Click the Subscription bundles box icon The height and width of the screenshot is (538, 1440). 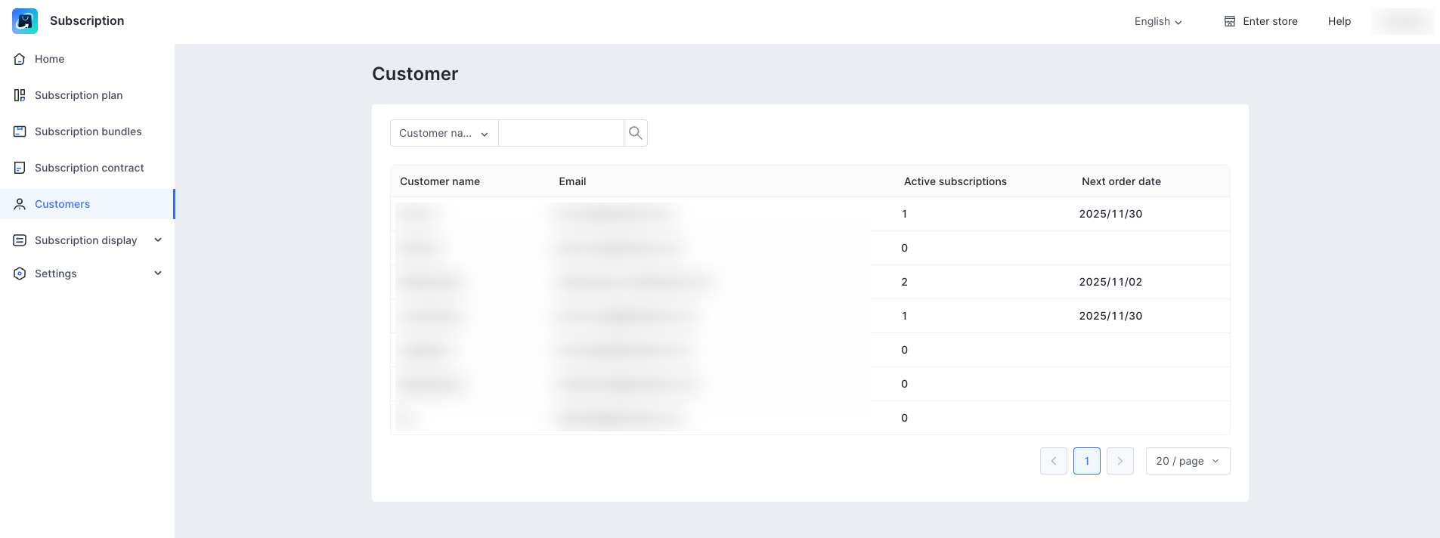20,131
